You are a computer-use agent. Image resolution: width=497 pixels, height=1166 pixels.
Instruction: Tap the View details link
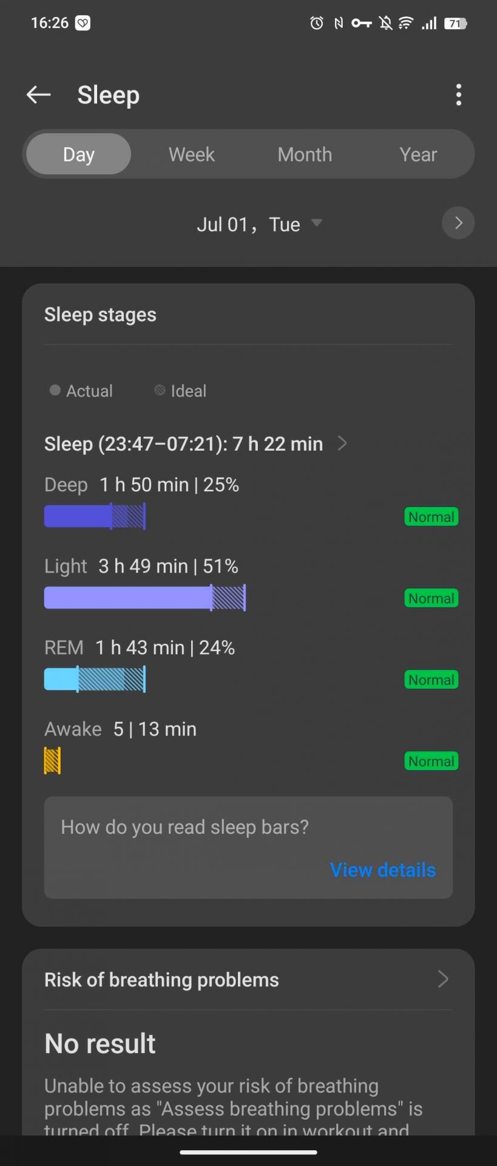tap(382, 870)
